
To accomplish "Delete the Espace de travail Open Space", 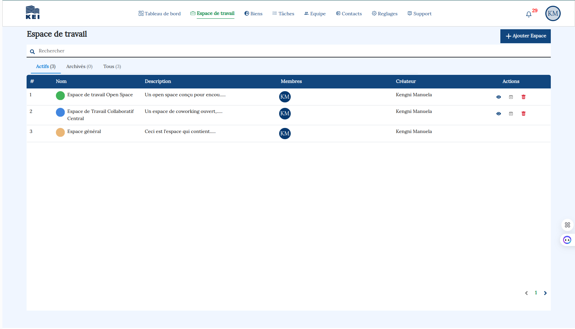I will click(x=524, y=97).
